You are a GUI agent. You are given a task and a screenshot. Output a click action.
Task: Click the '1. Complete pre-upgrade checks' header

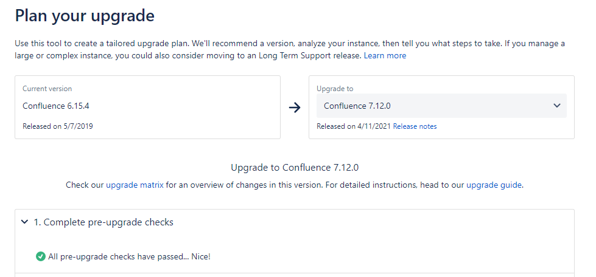[103, 222]
